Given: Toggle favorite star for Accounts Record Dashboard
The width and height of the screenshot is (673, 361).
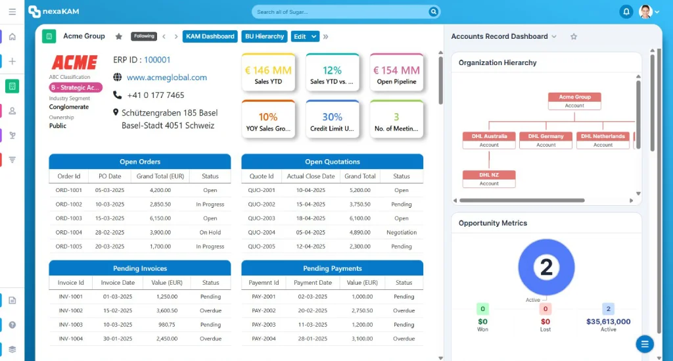Looking at the screenshot, I should tap(574, 36).
